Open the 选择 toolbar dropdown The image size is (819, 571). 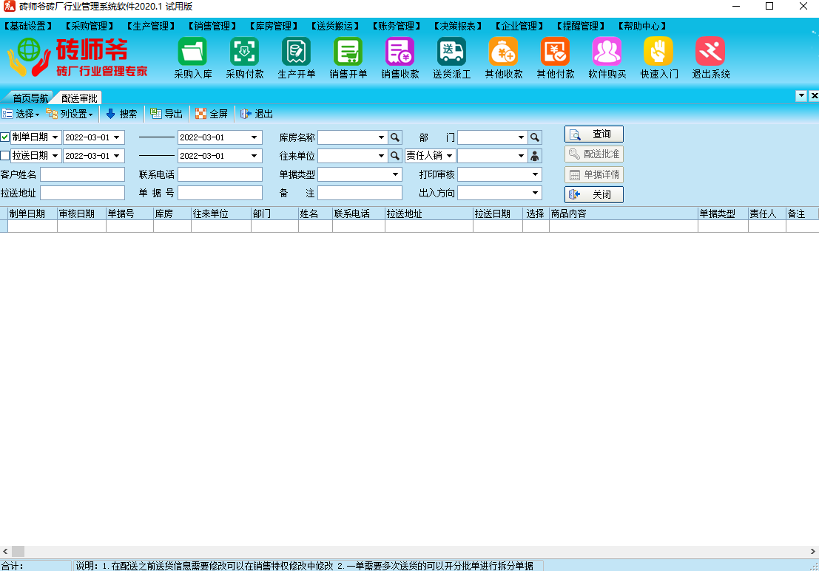[21, 114]
